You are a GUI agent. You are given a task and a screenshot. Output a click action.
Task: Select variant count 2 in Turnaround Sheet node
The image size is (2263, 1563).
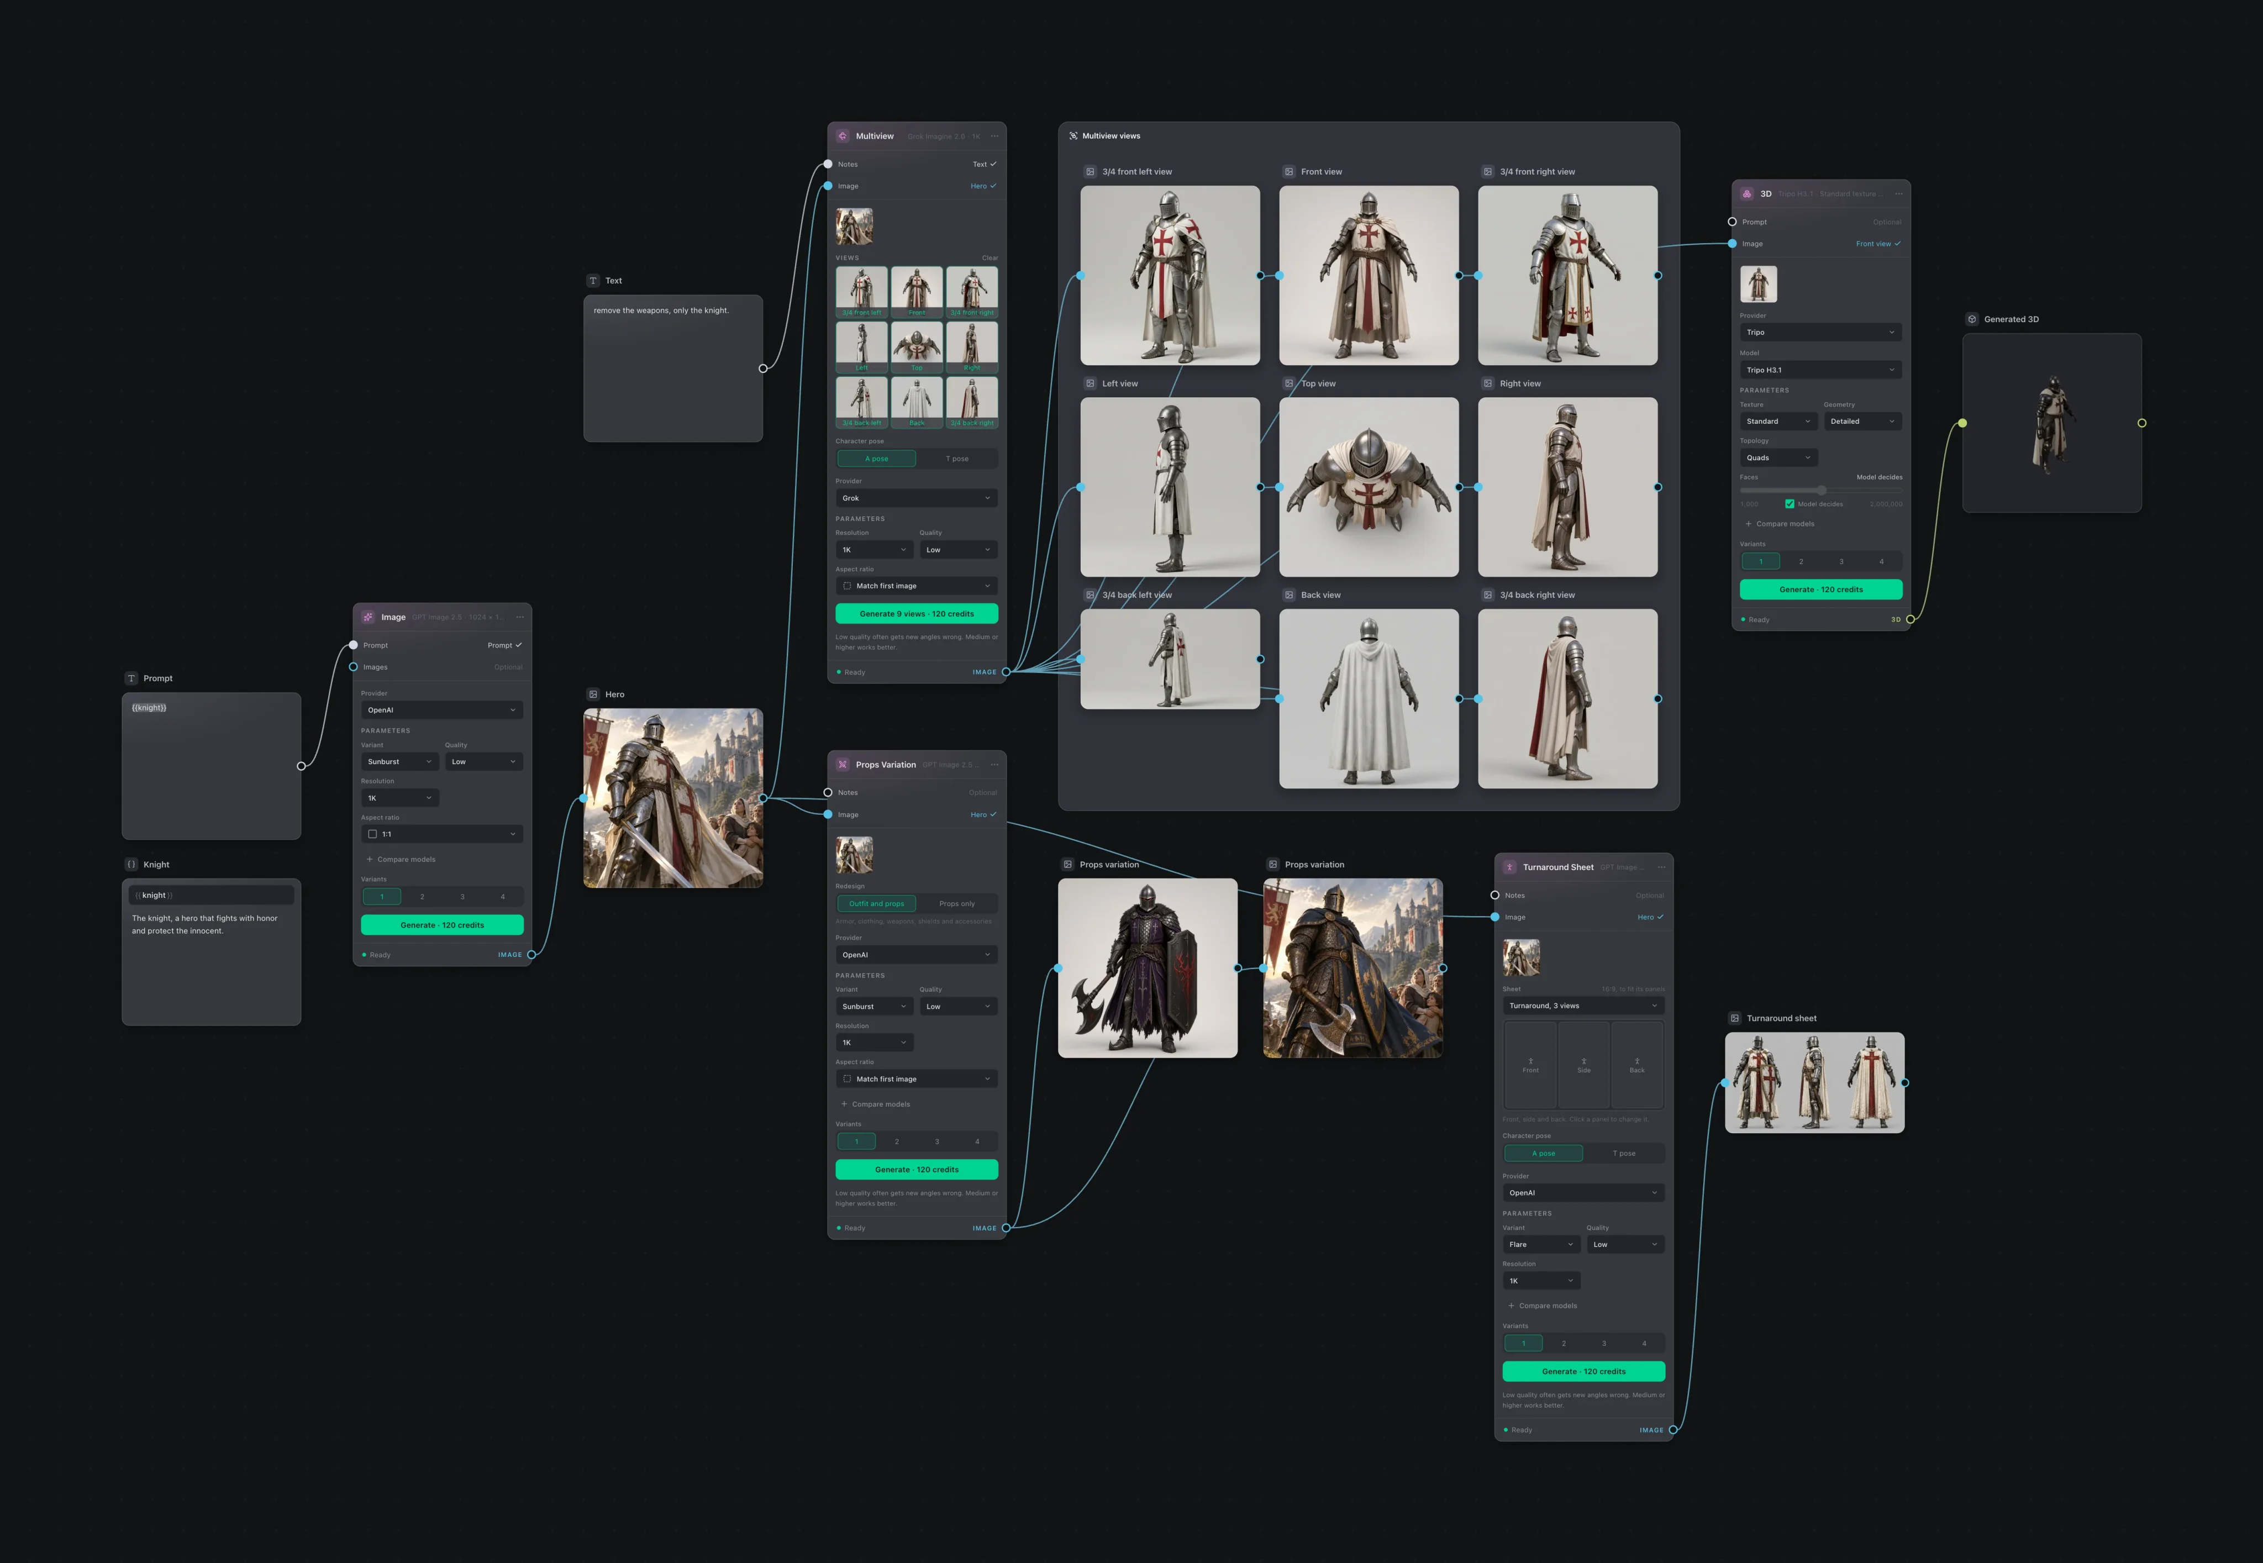(x=1564, y=1344)
